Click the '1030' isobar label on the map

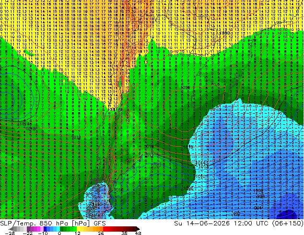click(225, 33)
